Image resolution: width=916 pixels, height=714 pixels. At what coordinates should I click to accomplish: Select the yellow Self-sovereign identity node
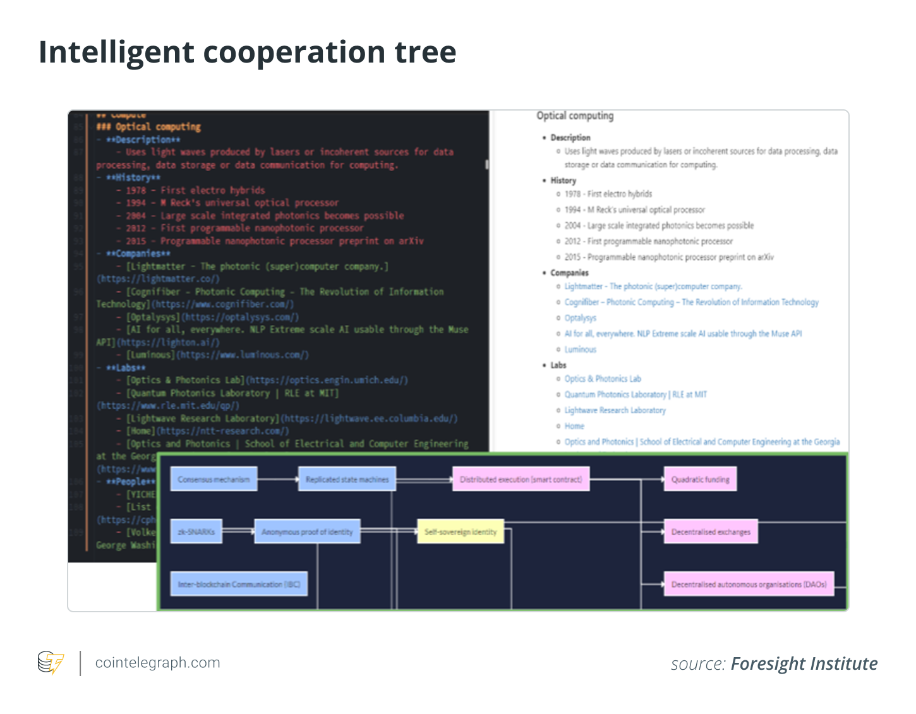461,532
